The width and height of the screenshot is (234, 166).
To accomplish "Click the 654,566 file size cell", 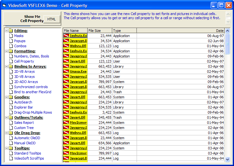I will pos(100,143).
